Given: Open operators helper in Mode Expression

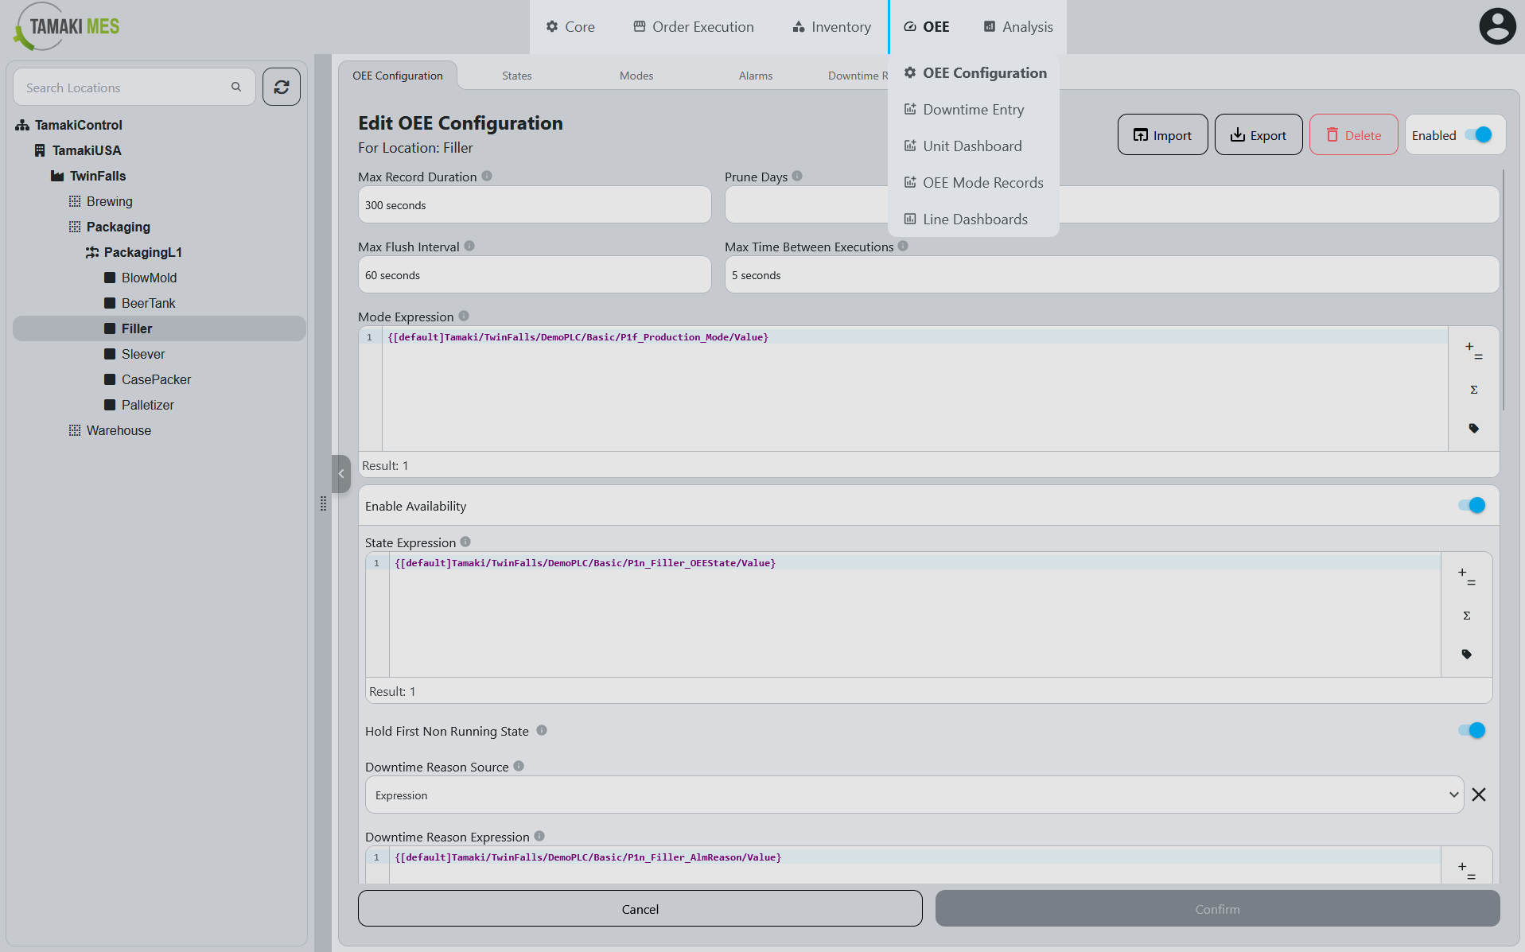Looking at the screenshot, I should [1473, 351].
